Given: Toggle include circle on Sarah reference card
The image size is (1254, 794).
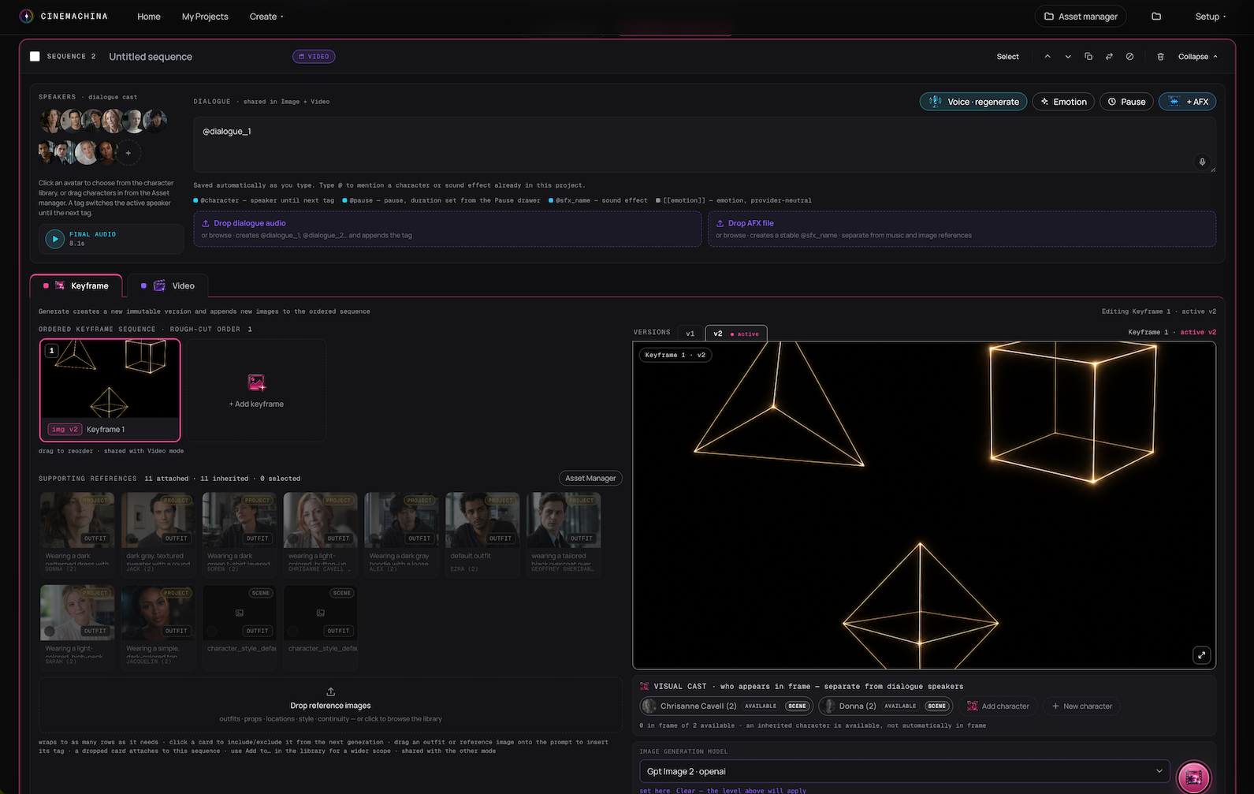Looking at the screenshot, I should pos(50,631).
